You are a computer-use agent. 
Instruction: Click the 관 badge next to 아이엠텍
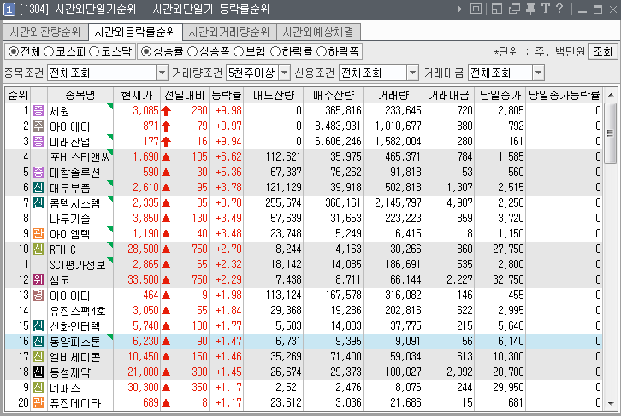[38, 234]
